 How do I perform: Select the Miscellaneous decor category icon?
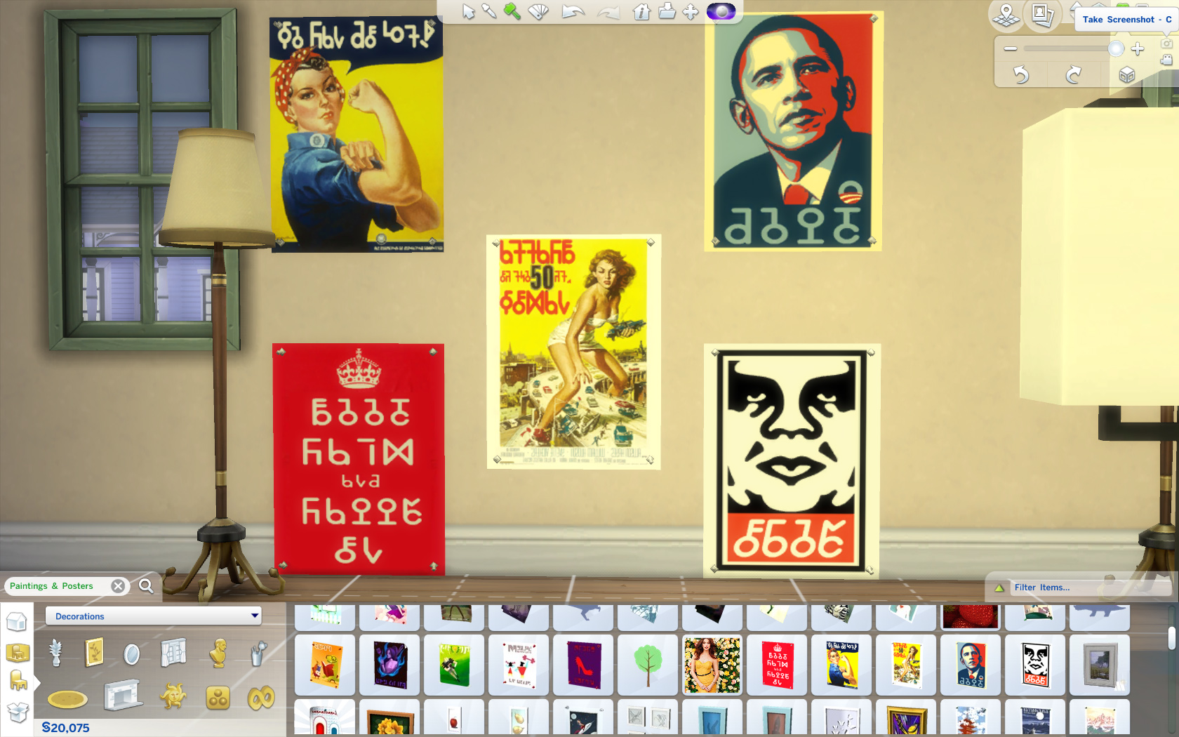pyautogui.click(x=218, y=698)
